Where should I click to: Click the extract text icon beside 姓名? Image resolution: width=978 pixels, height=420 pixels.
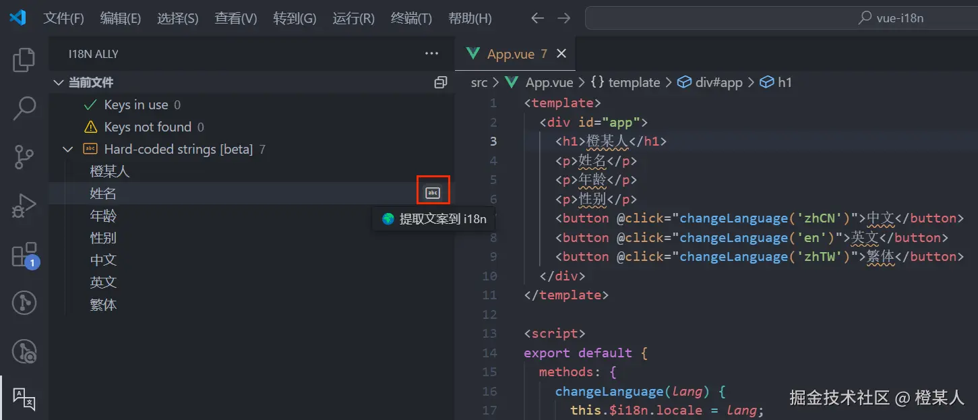[433, 193]
